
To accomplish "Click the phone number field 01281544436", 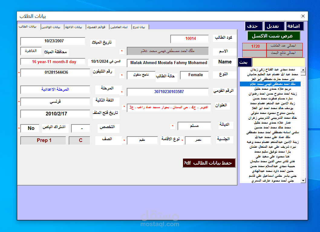I will pyautogui.click(x=55, y=72).
